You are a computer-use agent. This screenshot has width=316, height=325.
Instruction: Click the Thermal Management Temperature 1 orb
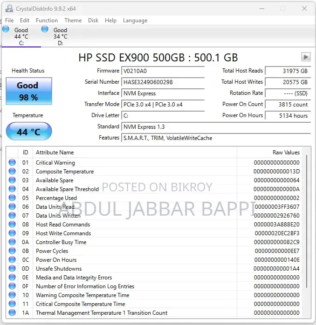point(12,312)
